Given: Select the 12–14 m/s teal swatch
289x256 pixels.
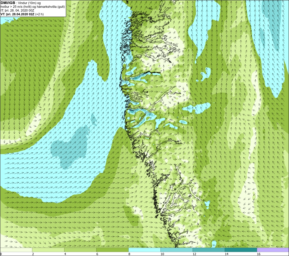Looking at the screenshot, I should [x=208, y=250].
